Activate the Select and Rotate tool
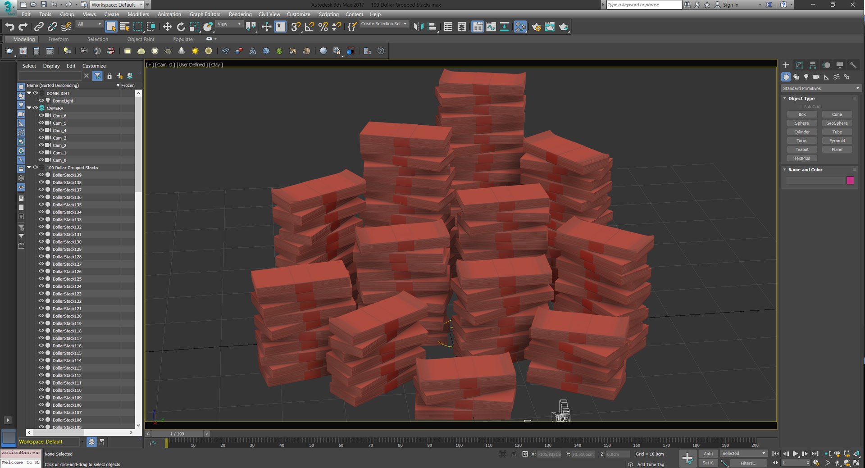Image resolution: width=865 pixels, height=468 pixels. [x=181, y=27]
